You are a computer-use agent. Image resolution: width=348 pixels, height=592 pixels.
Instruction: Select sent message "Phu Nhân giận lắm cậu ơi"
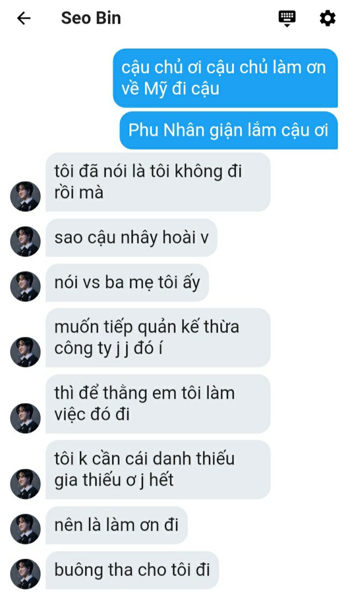229,130
